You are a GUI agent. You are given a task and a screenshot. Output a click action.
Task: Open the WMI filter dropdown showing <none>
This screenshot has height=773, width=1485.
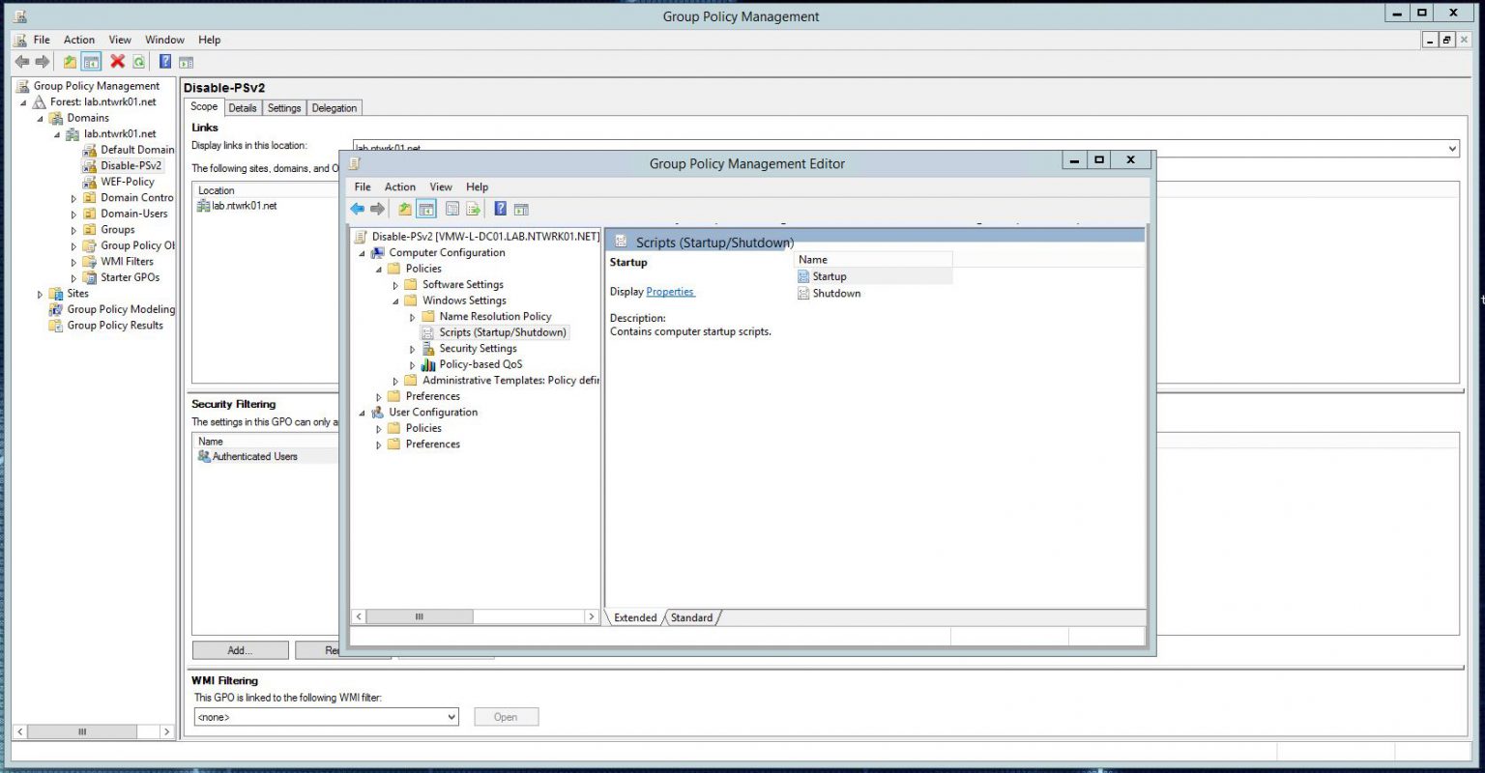450,716
